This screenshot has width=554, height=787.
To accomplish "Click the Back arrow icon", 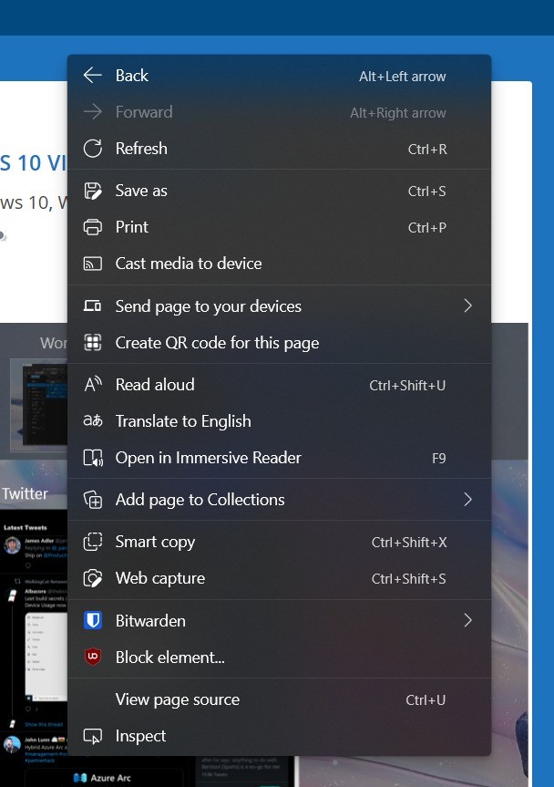I will (92, 76).
